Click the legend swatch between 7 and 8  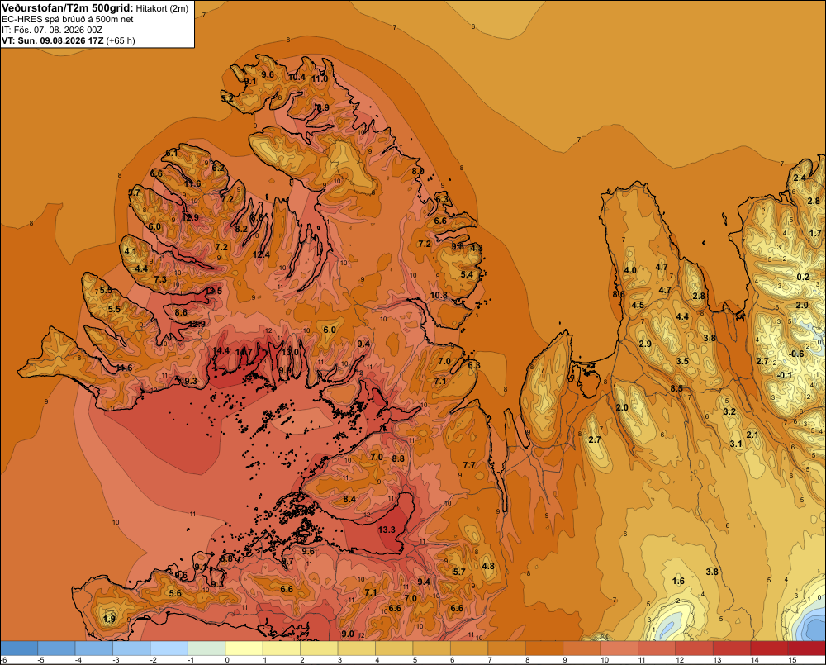click(x=507, y=648)
